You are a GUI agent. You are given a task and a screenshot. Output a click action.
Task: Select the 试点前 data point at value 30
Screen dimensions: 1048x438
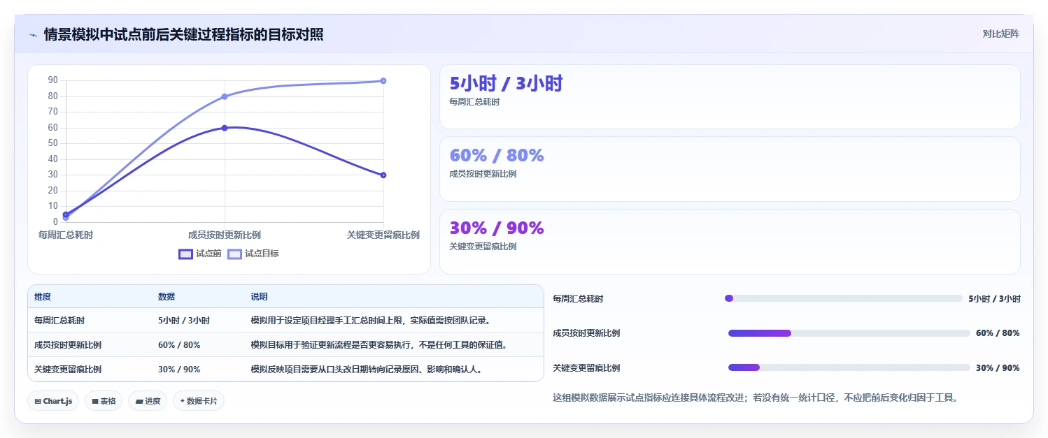tap(383, 175)
